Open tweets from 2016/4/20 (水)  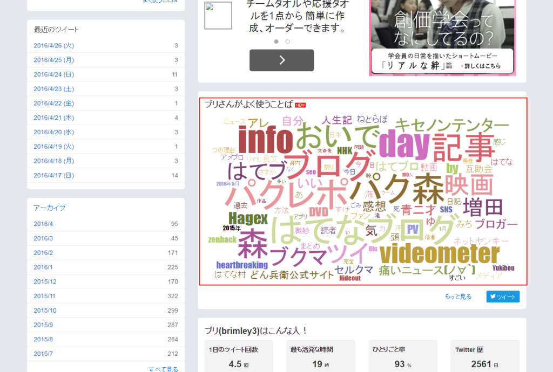[53, 132]
